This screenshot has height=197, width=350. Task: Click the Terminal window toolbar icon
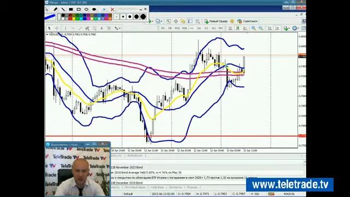pyautogui.click(x=190, y=21)
